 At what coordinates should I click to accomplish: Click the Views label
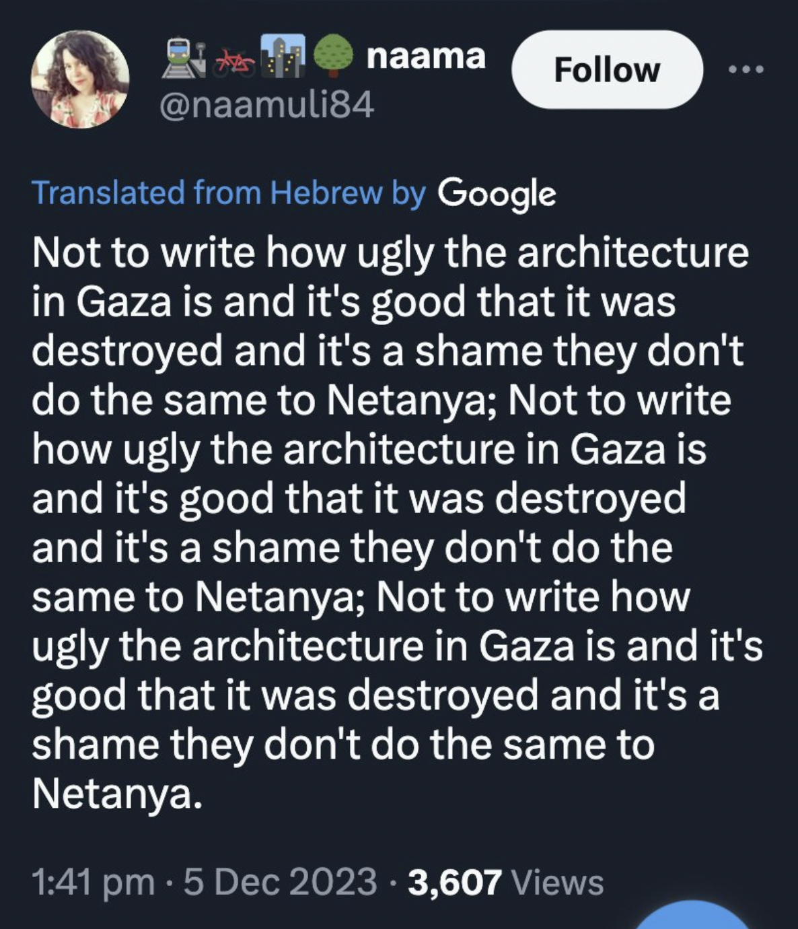click(558, 882)
